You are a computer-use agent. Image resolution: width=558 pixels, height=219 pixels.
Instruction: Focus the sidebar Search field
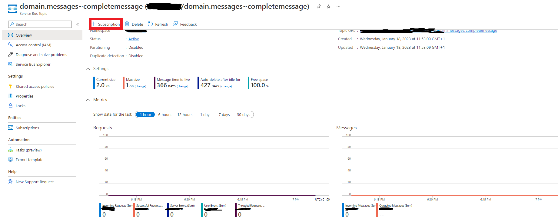[x=40, y=24]
